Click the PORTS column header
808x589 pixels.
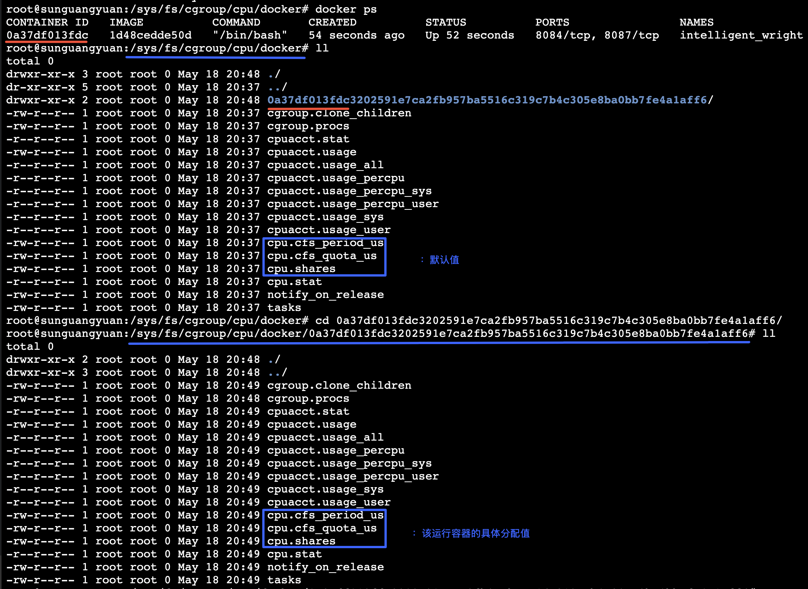tap(552, 22)
